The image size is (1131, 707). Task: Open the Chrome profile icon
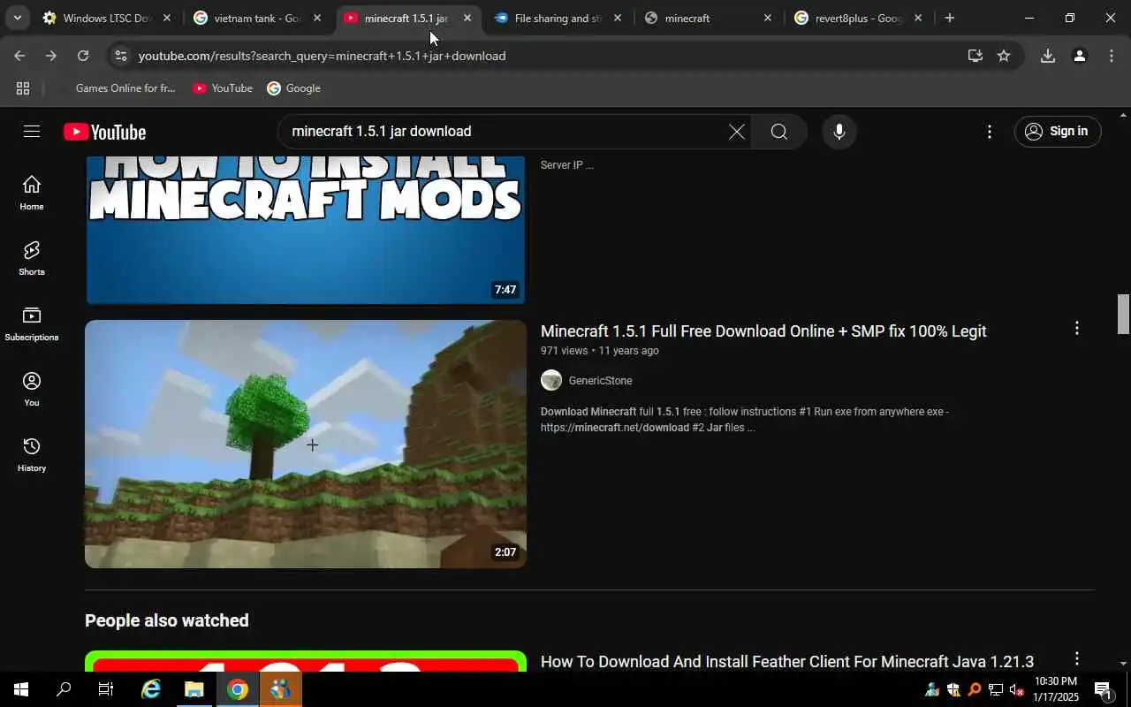coord(1080,56)
